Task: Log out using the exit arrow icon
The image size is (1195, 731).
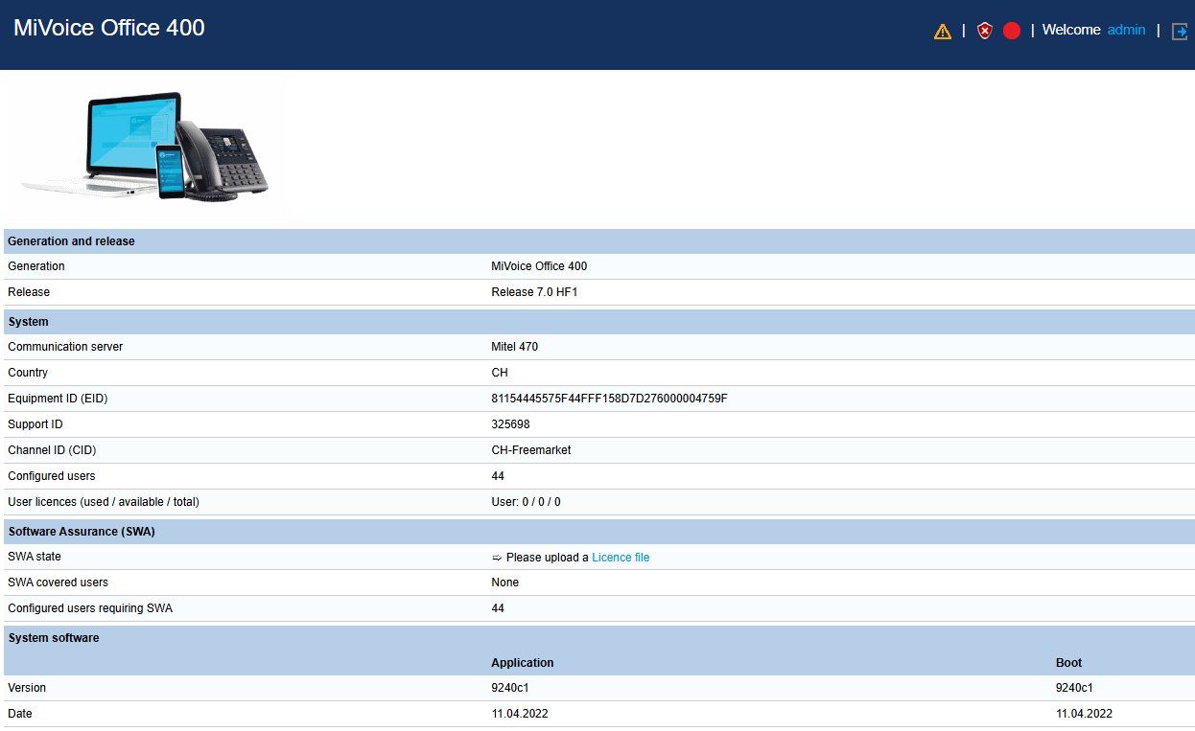Action: tap(1180, 31)
